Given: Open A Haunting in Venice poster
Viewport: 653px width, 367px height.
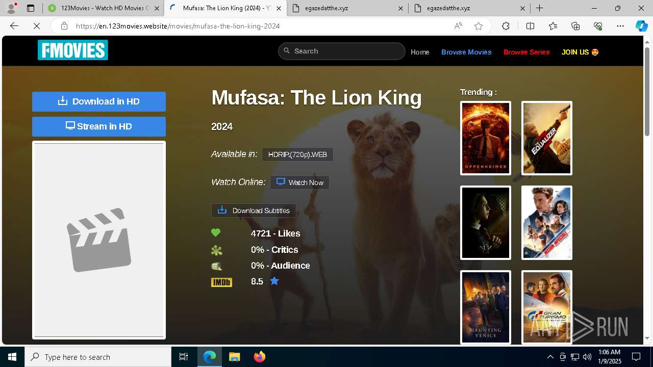Looking at the screenshot, I should pos(486,307).
